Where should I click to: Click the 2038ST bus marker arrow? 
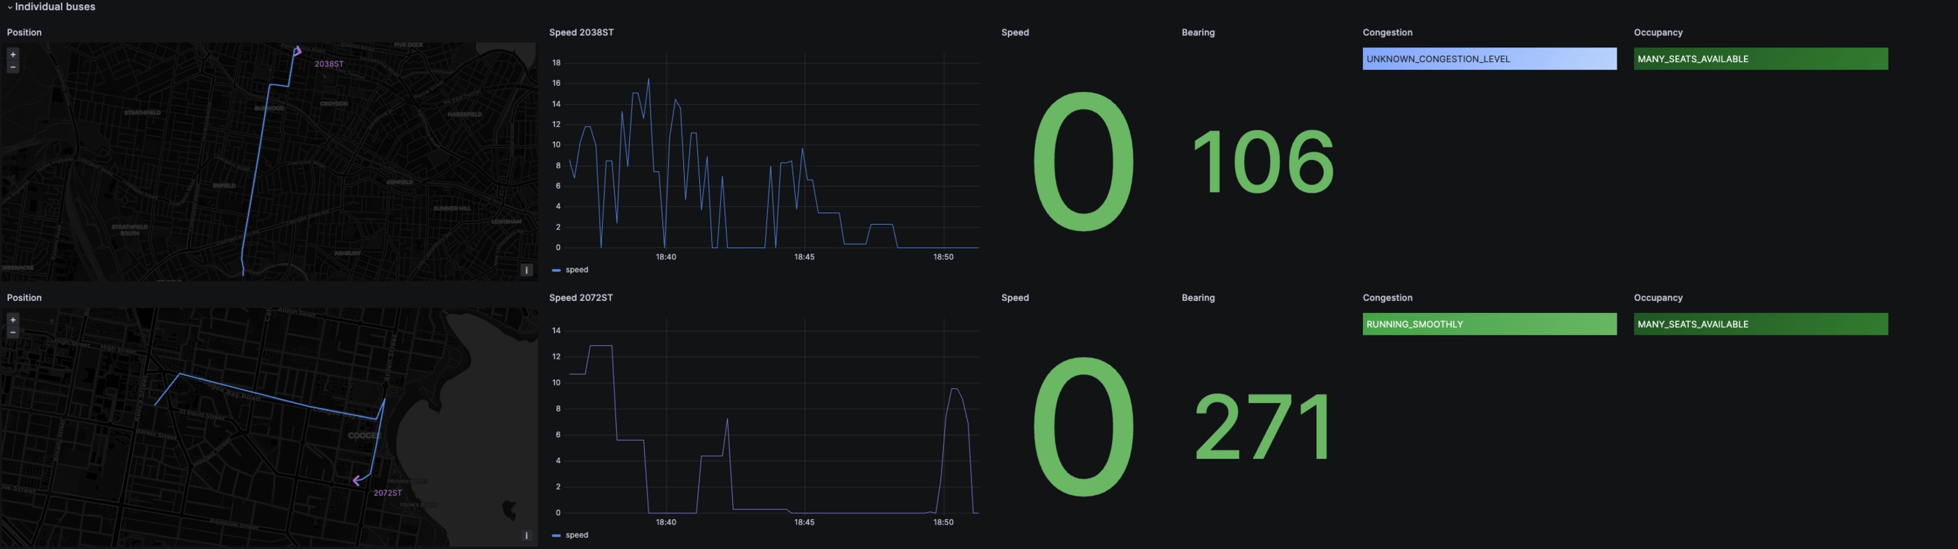297,51
